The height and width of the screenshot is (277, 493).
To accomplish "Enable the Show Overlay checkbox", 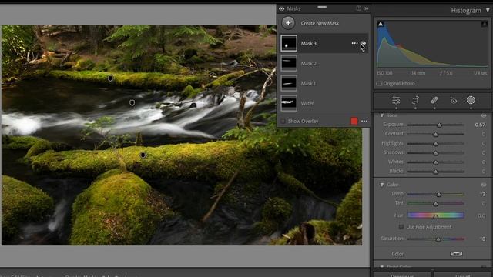I will click(283, 122).
